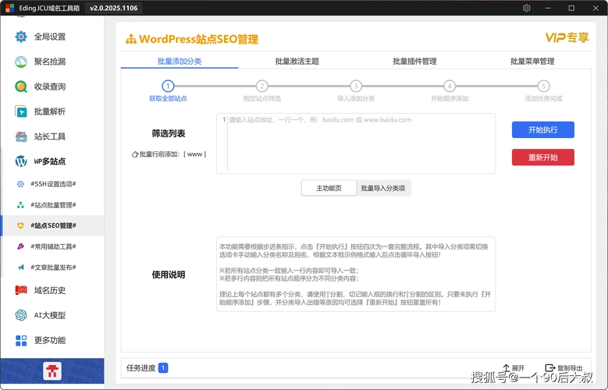This screenshot has width=608, height=390.
Task: Click the 复制导出 export icon
Action: click(549, 367)
